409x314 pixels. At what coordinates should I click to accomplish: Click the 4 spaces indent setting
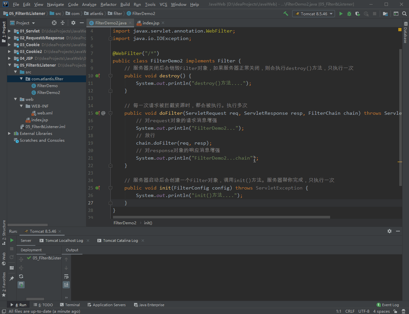coord(381,311)
